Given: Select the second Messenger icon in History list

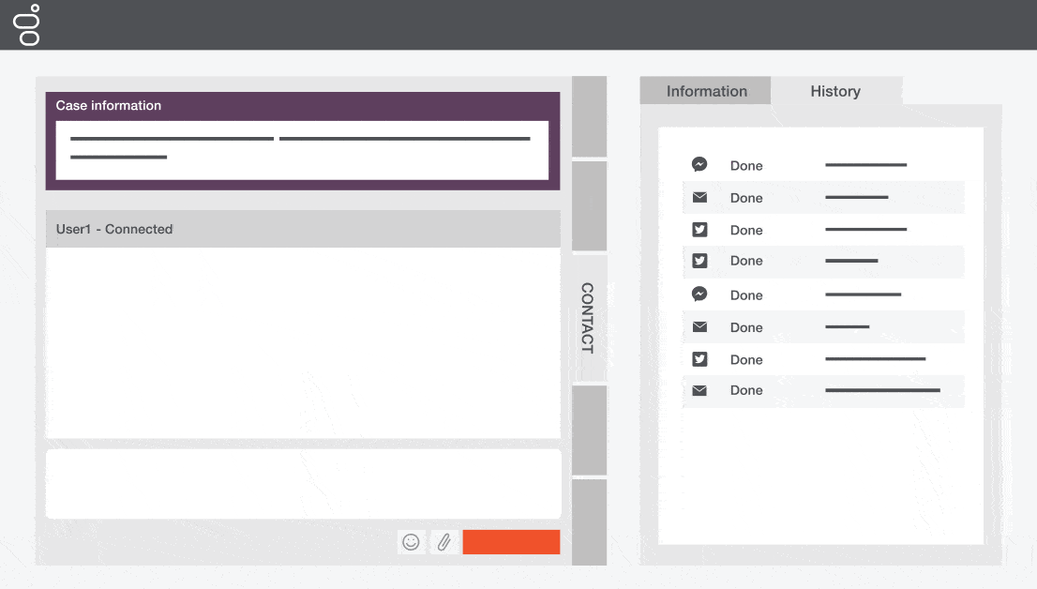Looking at the screenshot, I should 699,294.
